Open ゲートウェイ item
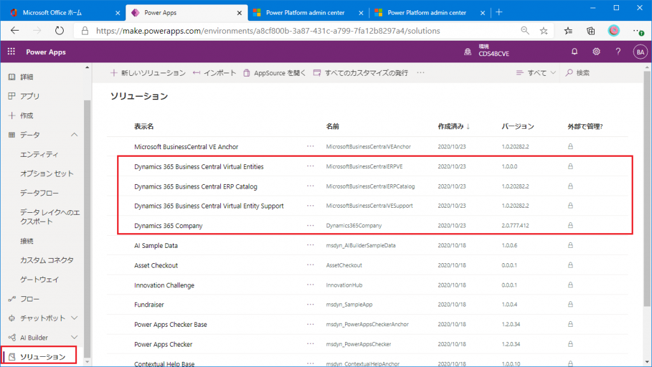Image resolution: width=652 pixels, height=367 pixels. (39, 280)
